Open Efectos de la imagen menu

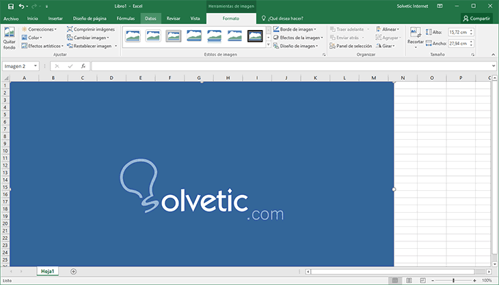tap(298, 37)
